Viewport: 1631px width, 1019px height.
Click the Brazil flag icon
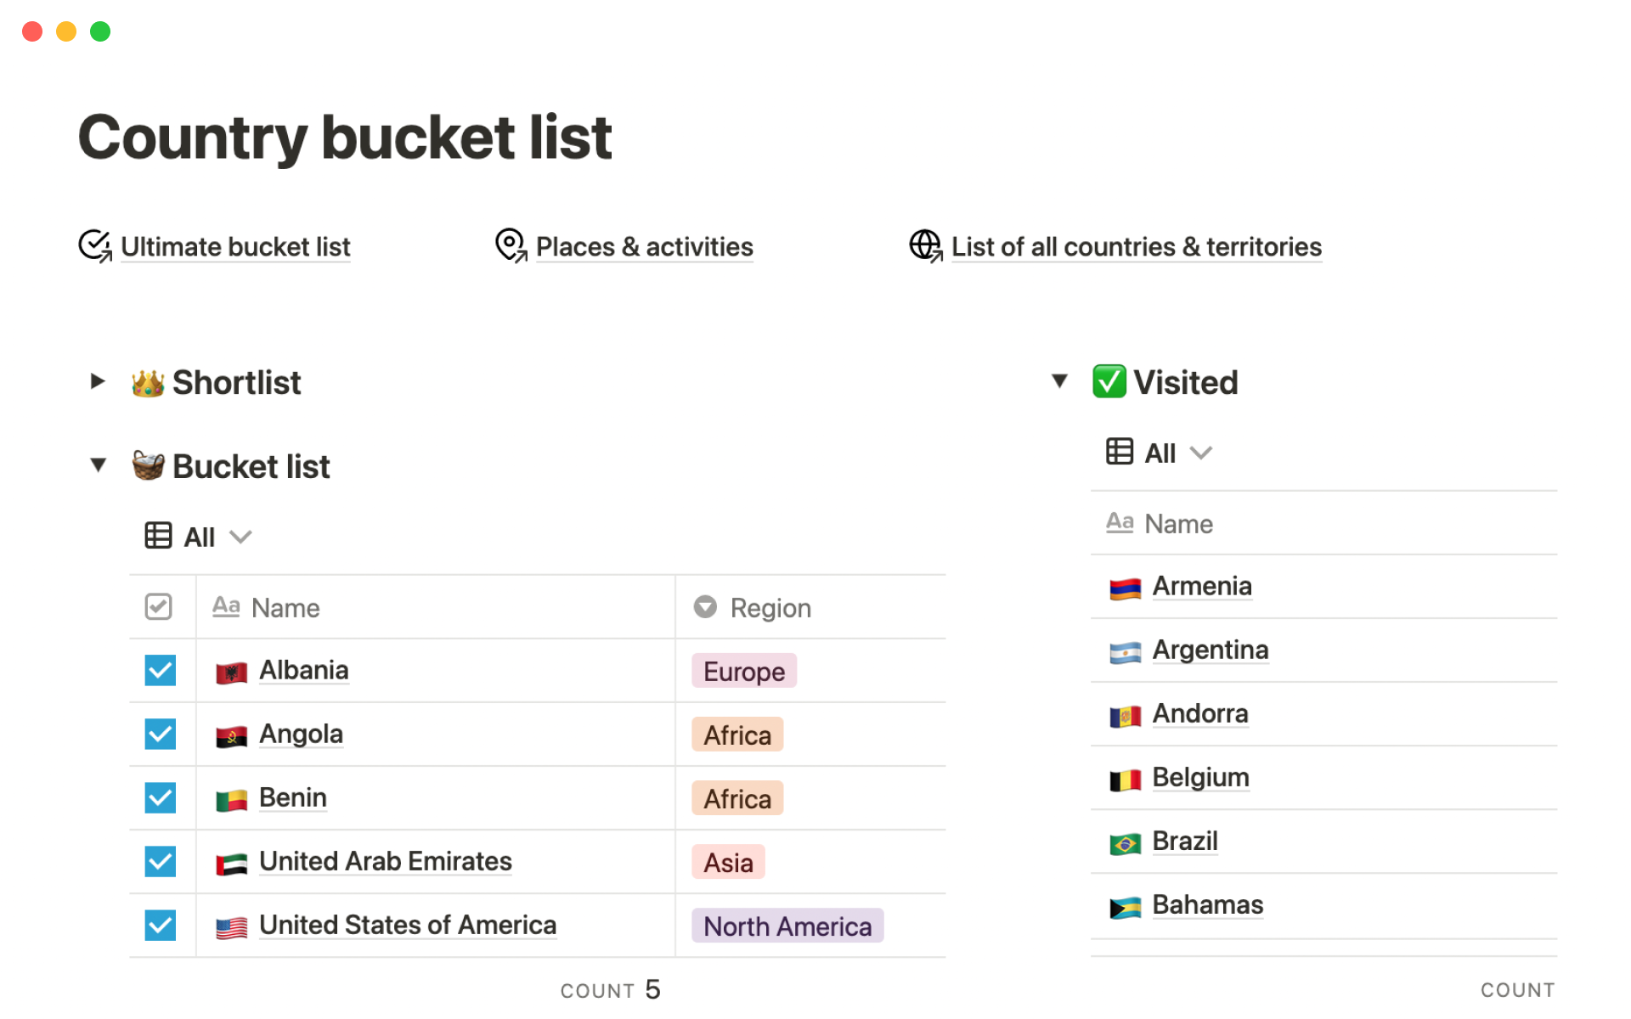pyautogui.click(x=1125, y=843)
